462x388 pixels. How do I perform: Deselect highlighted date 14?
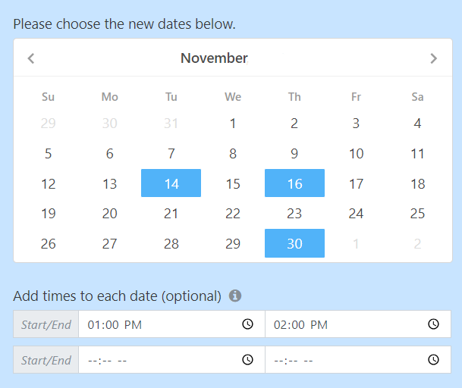(x=171, y=183)
